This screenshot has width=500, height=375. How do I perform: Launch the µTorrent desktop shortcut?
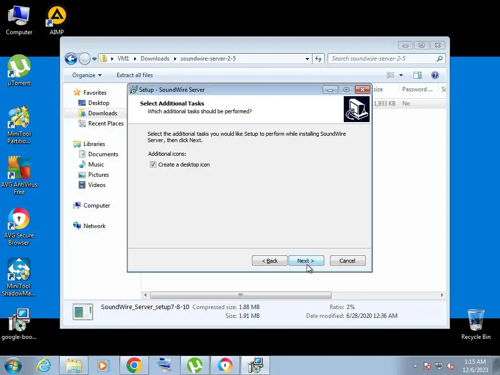pos(19,70)
